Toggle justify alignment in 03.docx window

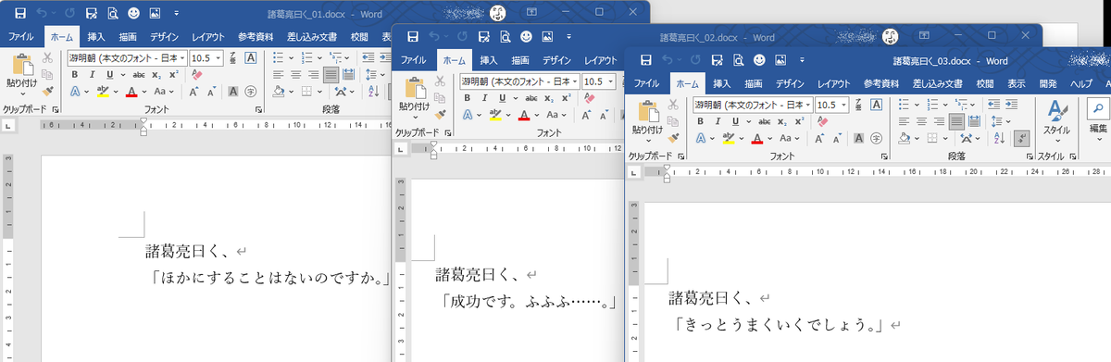point(956,121)
